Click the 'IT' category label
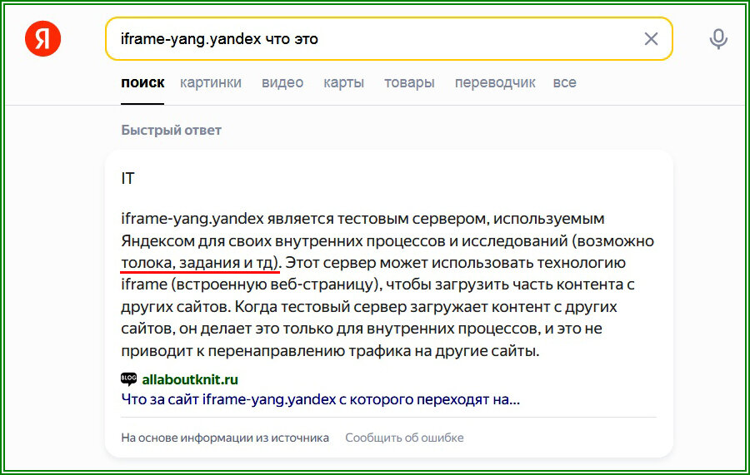Image resolution: width=750 pixels, height=475 pixels. 127,179
